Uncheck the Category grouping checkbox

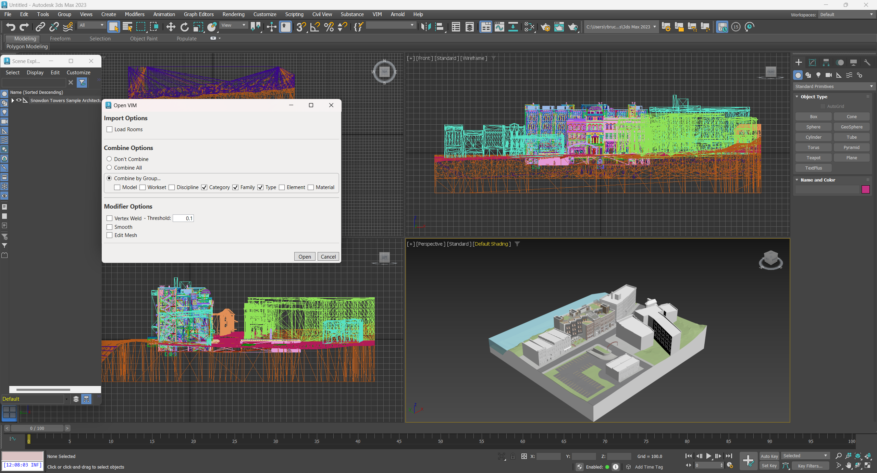coord(204,187)
